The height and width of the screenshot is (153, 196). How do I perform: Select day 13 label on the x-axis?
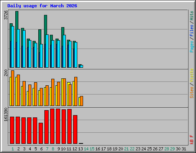[x=80, y=149]
